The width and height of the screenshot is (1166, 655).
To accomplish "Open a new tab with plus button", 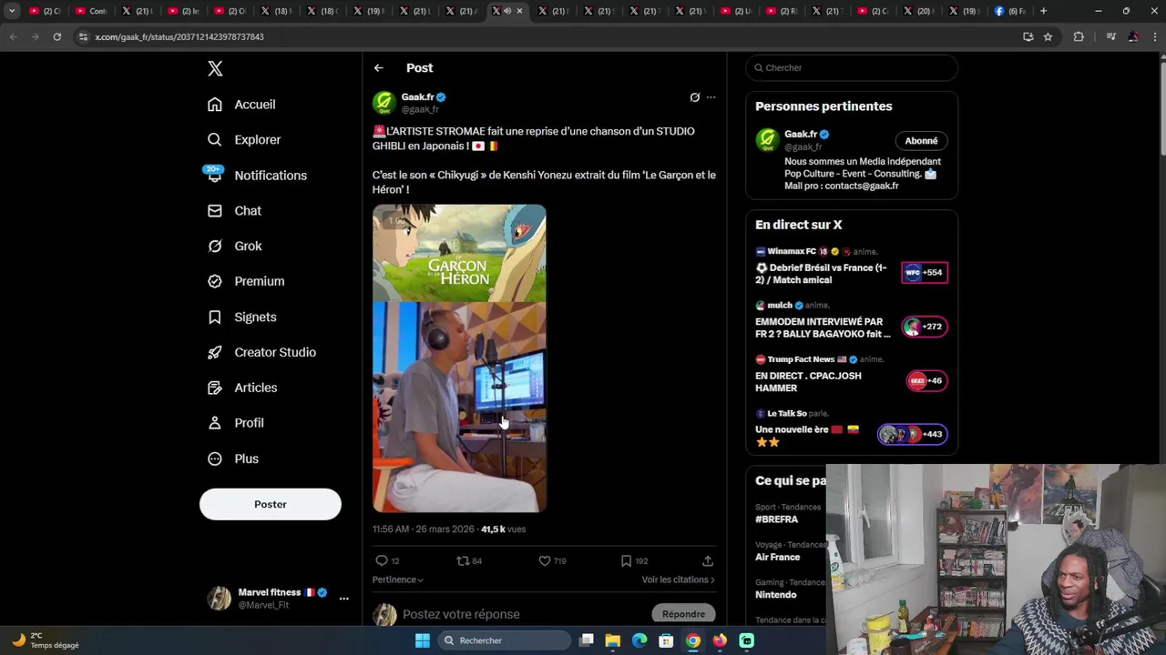I will (x=1043, y=11).
